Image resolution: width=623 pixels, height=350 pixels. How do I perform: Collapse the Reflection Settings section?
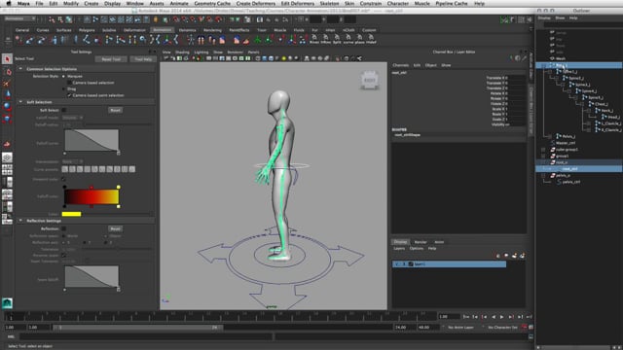coord(20,221)
